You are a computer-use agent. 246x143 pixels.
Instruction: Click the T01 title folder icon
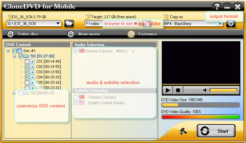click(x=26, y=56)
